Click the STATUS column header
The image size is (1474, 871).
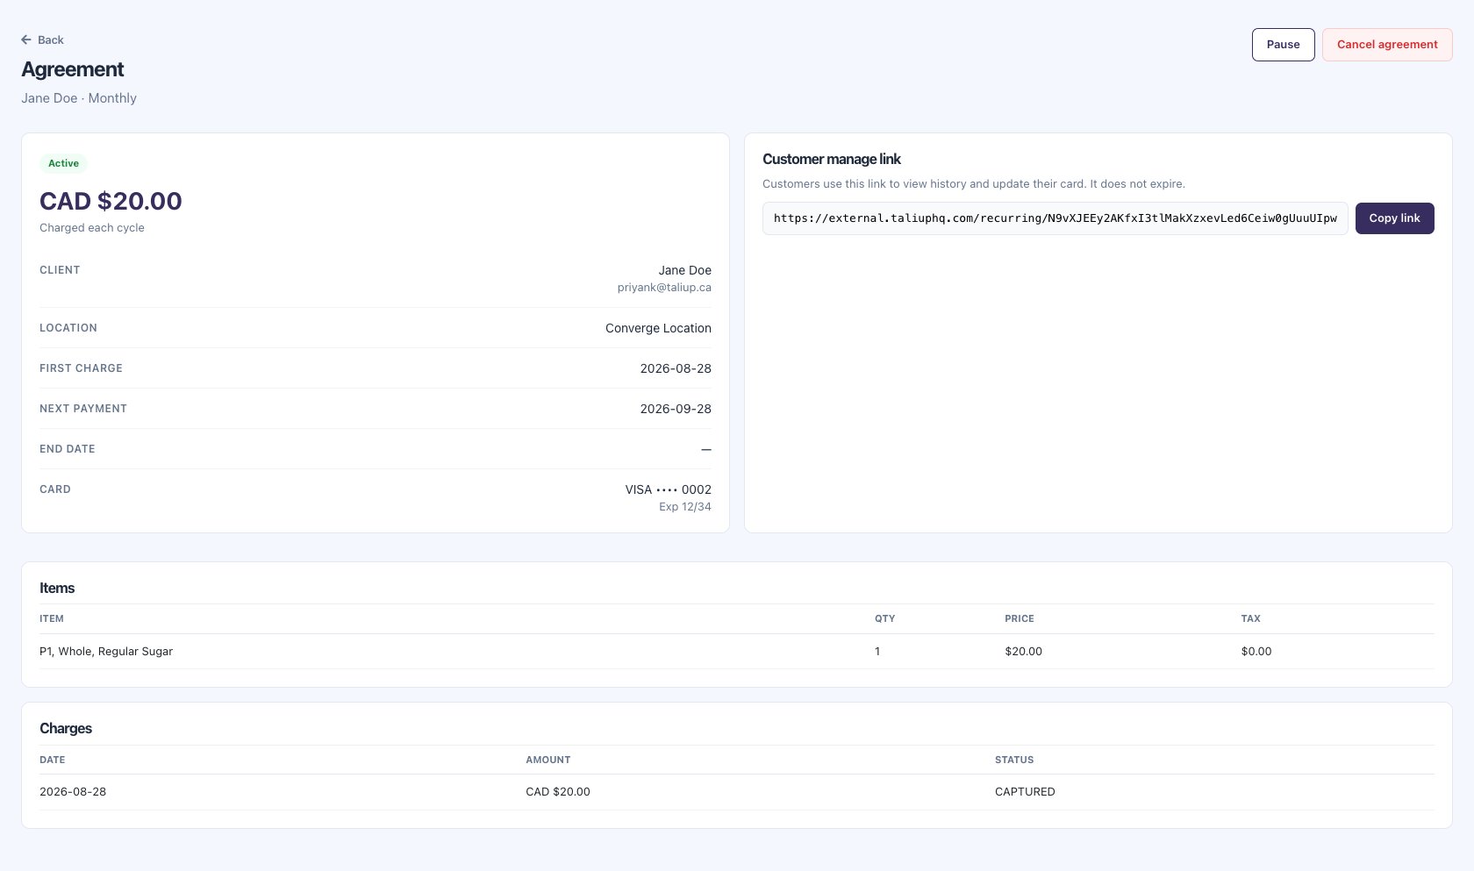(1014, 760)
